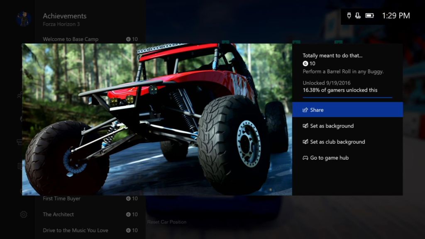Click the Set as background icon
The width and height of the screenshot is (425, 239).
point(305,126)
